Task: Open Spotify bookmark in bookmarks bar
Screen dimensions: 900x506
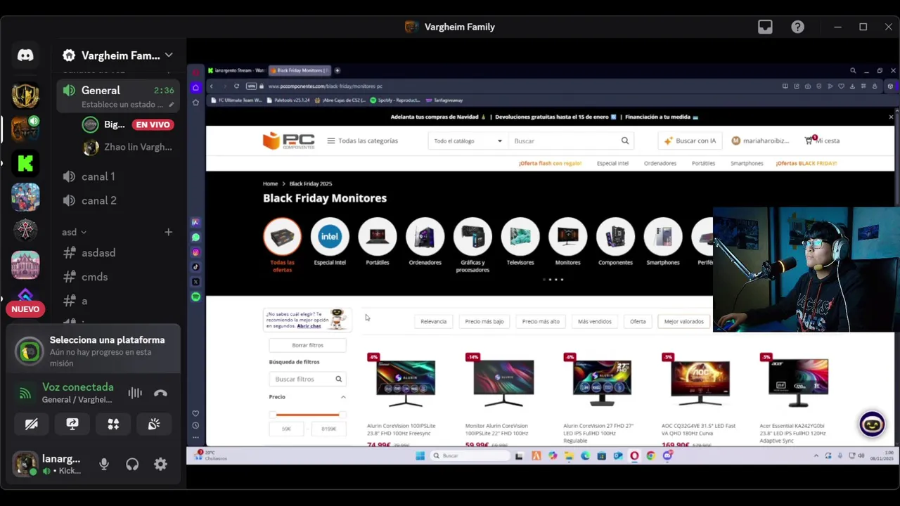Action: pyautogui.click(x=395, y=100)
